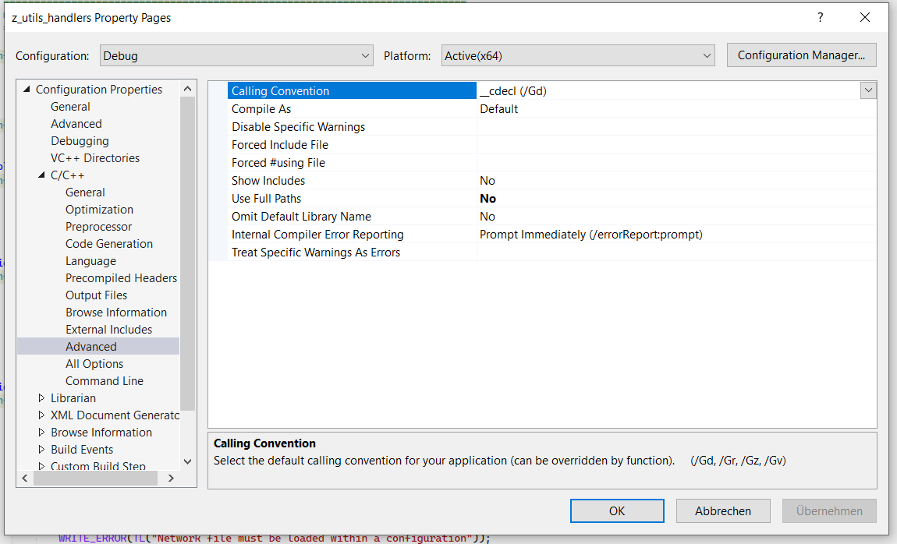
Task: Select the Optimization settings page
Action: (99, 209)
